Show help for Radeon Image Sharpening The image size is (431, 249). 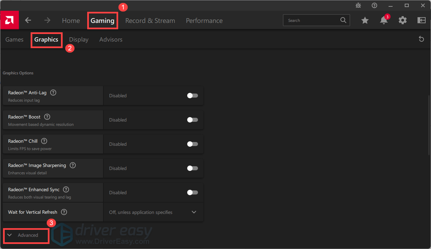point(73,165)
